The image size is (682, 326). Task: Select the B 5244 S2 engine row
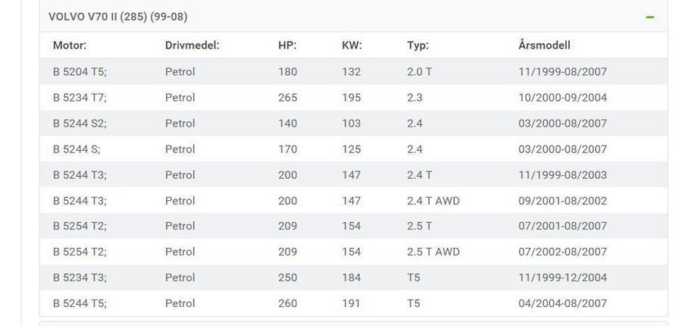[80, 124]
